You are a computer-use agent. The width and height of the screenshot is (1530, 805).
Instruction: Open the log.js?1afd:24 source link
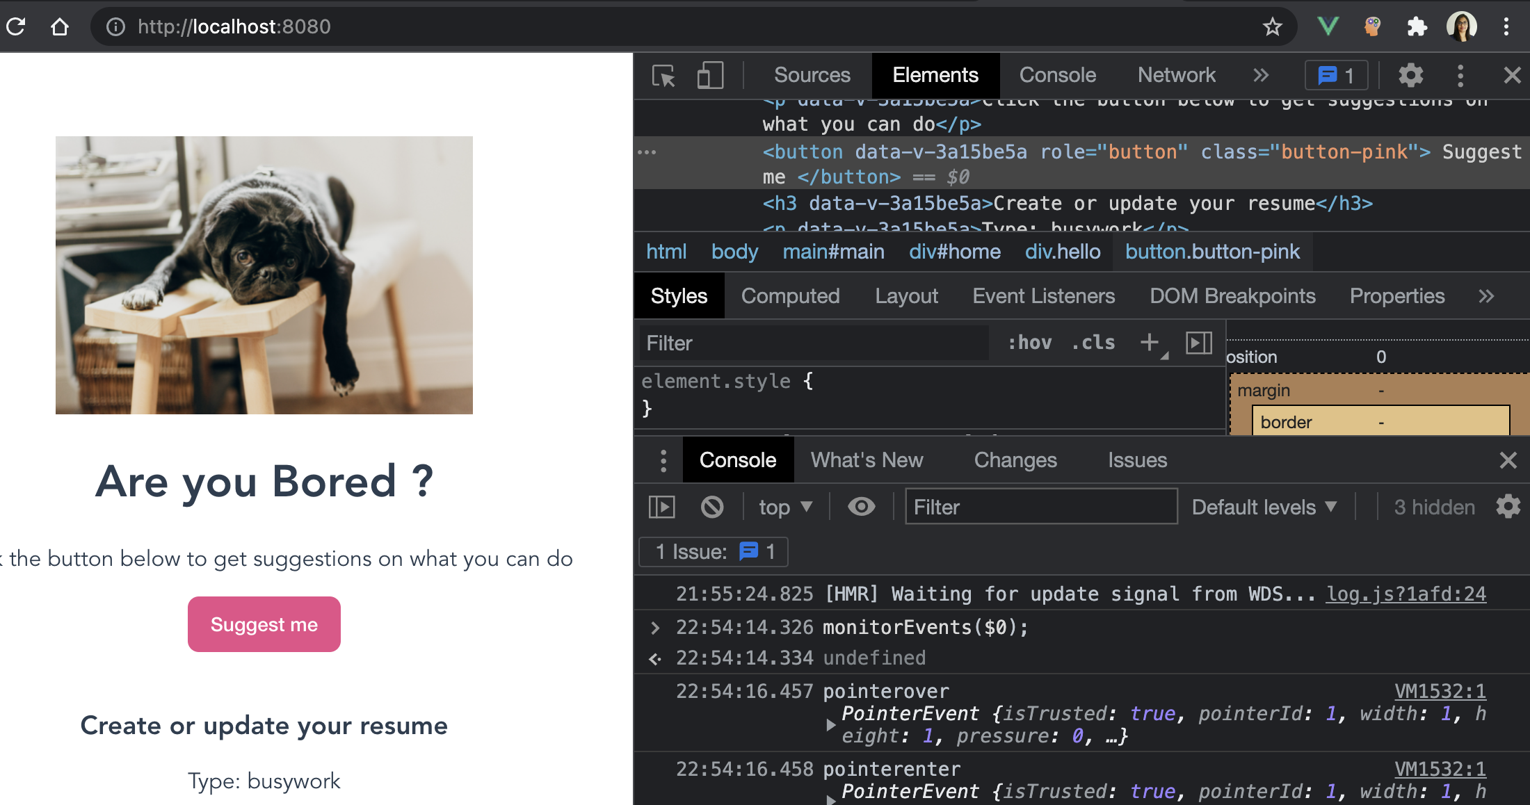pos(1406,594)
